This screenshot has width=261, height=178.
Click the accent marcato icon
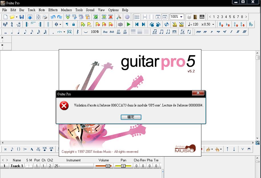coord(31,149)
